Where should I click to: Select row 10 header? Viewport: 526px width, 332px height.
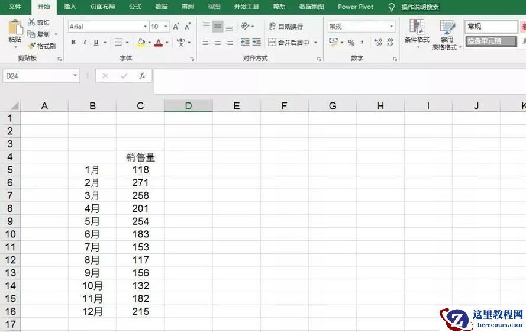coord(10,234)
